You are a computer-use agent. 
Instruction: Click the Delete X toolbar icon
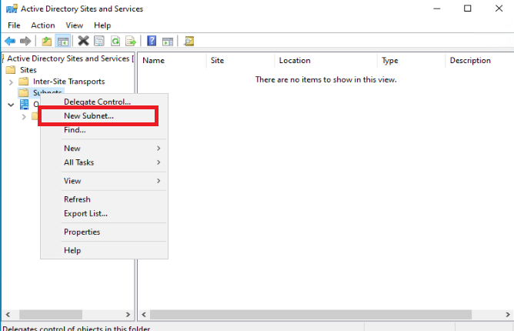(83, 41)
